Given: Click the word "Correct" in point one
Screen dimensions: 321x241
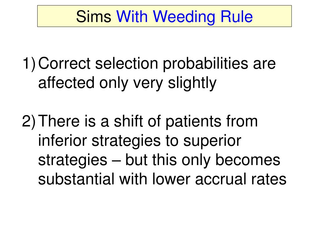Looking at the screenshot, I should (x=64, y=63).
